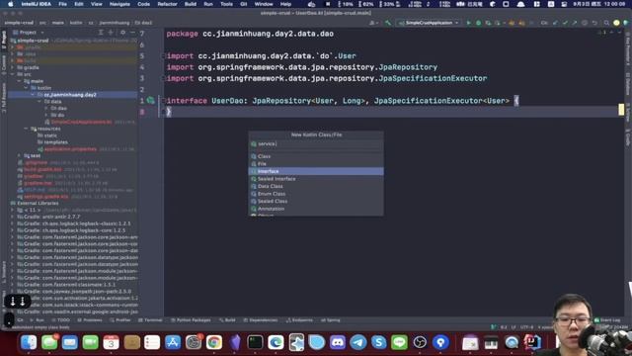This screenshot has width=632, height=356.
Task: Open the Refactor menu
Action: click(x=167, y=4)
